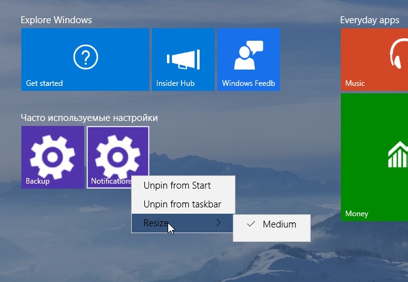Click the Часто используемые настройки group heading

click(x=89, y=118)
